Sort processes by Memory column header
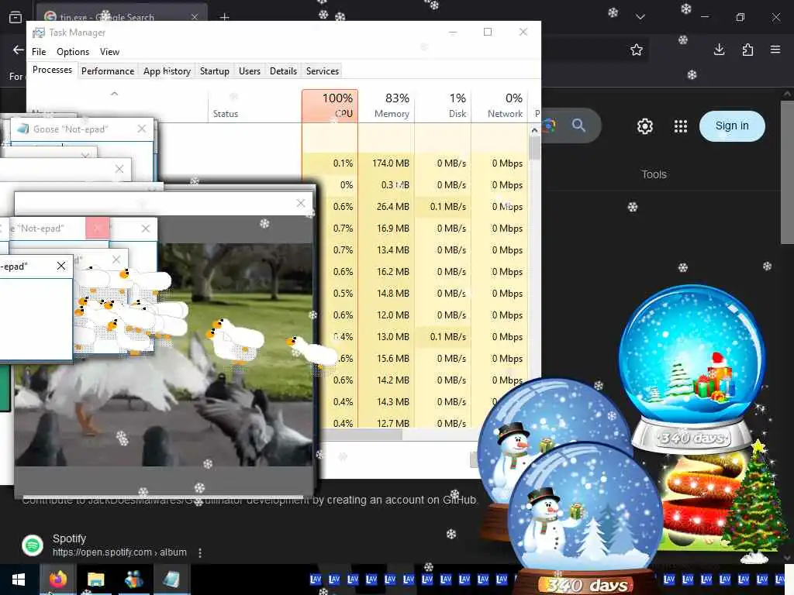Viewport: 794px width, 595px height. 386,105
